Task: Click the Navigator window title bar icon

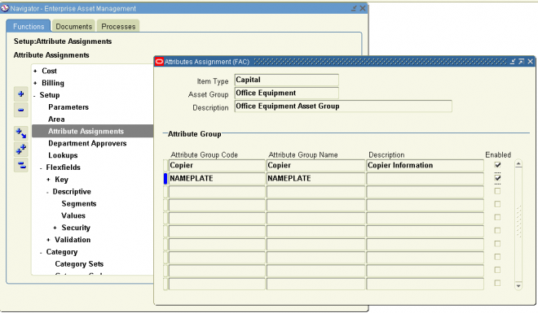Action: (x=5, y=8)
